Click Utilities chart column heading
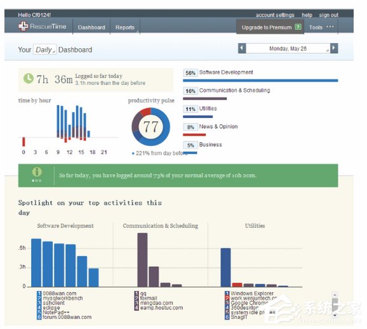 [x=255, y=226]
